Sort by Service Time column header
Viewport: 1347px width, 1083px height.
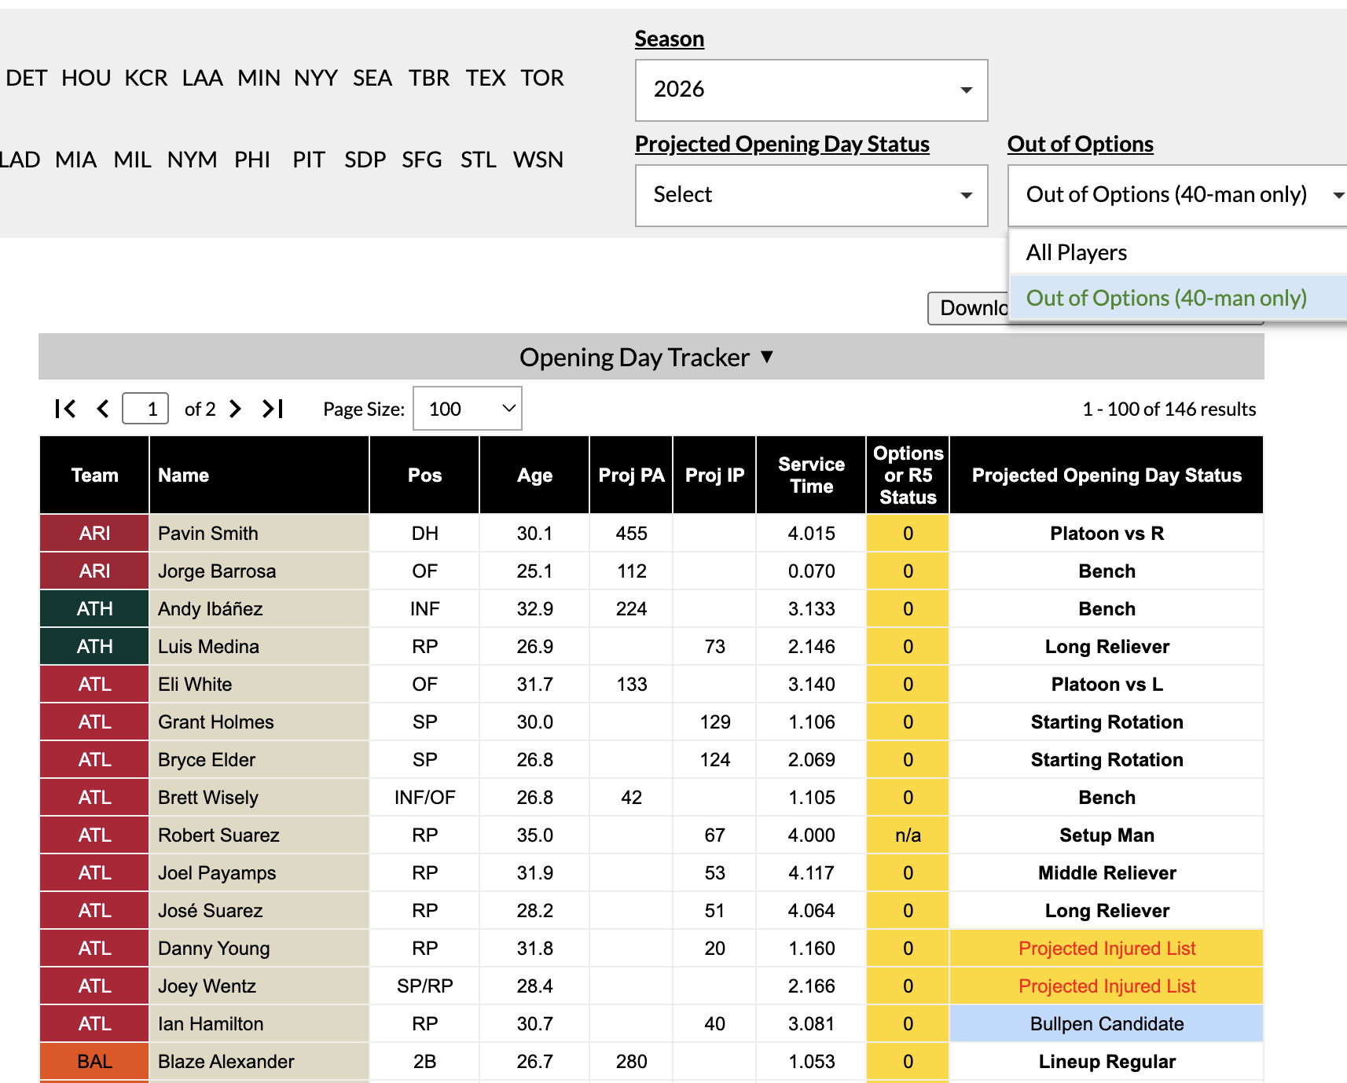tap(810, 475)
